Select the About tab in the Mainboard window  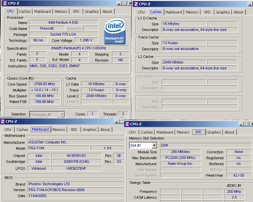(105, 130)
